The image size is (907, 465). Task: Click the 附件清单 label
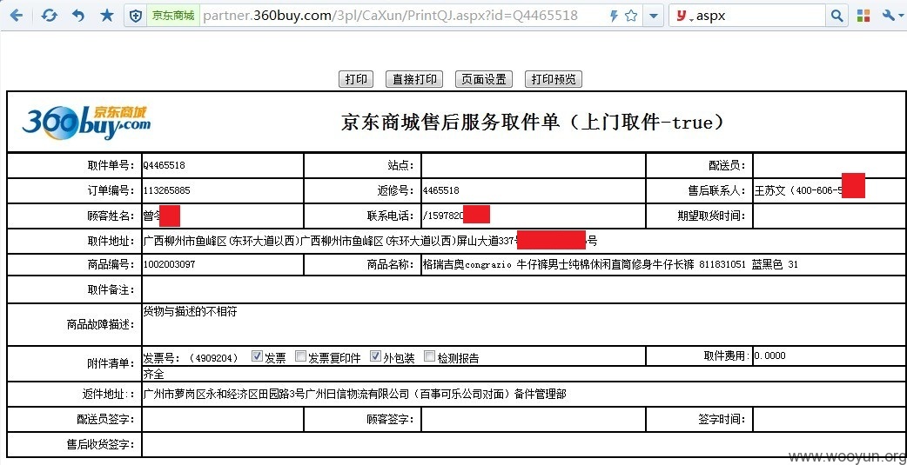pyautogui.click(x=111, y=364)
